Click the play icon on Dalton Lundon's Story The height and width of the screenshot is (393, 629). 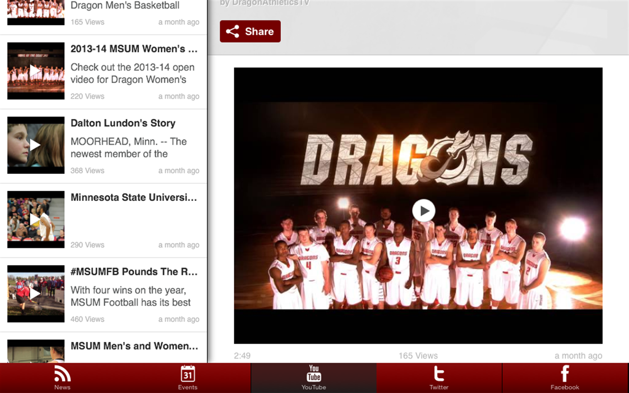coord(35,145)
